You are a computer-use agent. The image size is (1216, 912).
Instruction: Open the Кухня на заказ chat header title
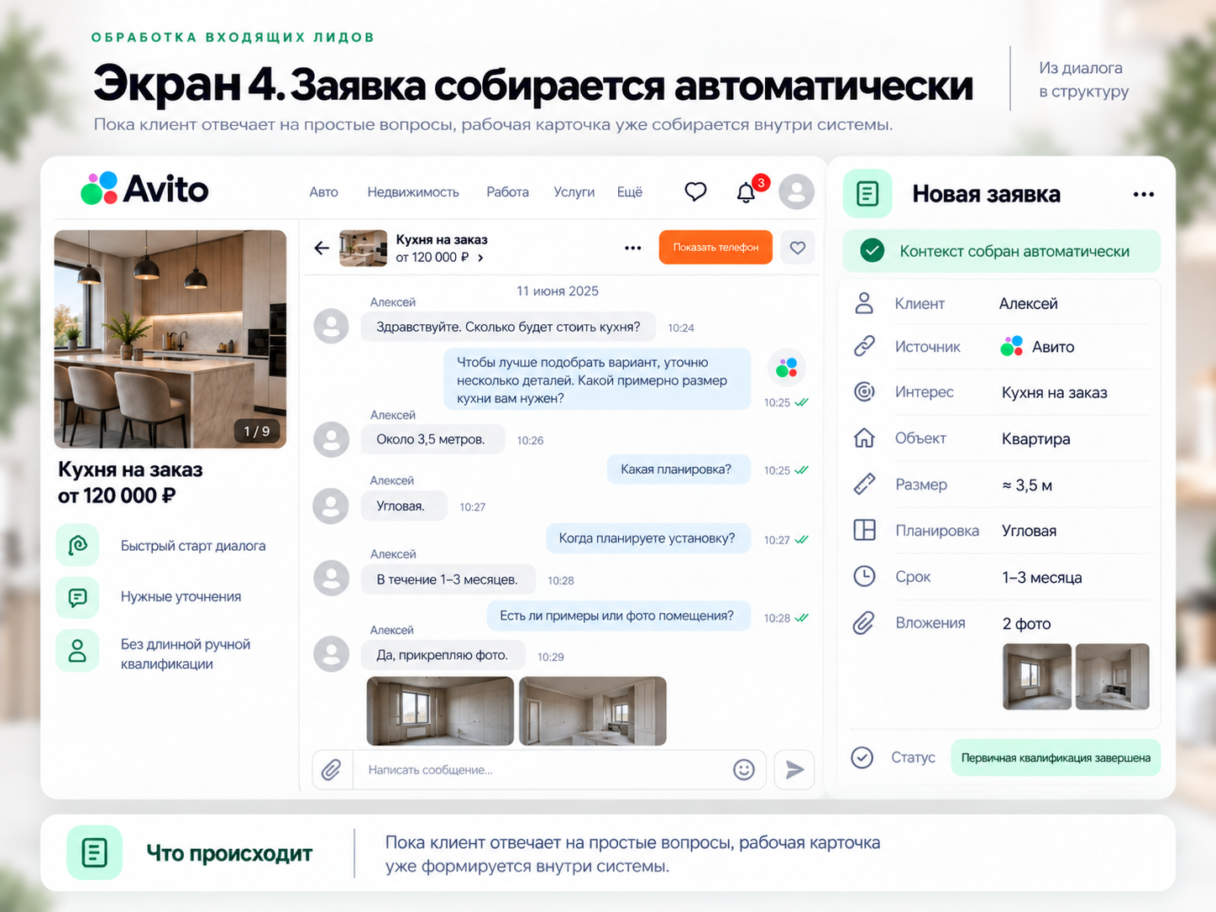pos(442,240)
